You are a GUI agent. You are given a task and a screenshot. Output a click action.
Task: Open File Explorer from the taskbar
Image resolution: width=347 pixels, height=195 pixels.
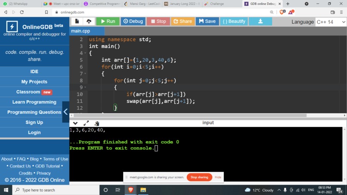point(143,190)
